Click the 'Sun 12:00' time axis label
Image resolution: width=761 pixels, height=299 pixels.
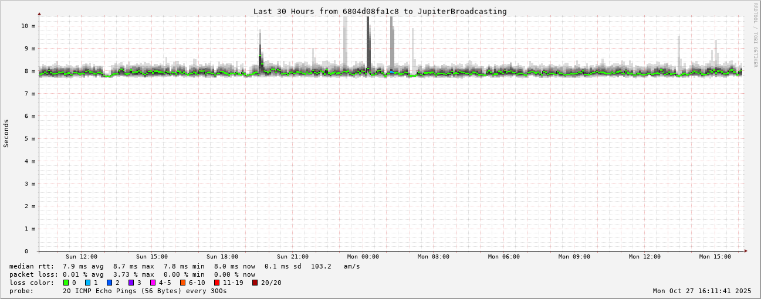coord(82,257)
